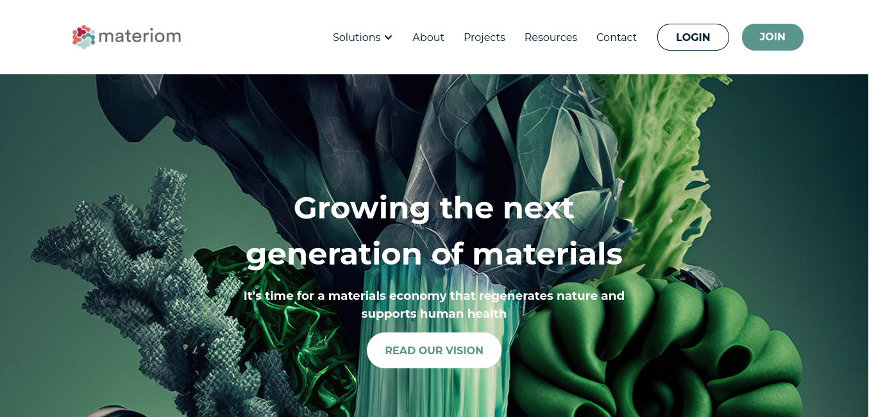The image size is (876, 417).
Task: Select Resources in the top navigation
Action: [x=551, y=37]
